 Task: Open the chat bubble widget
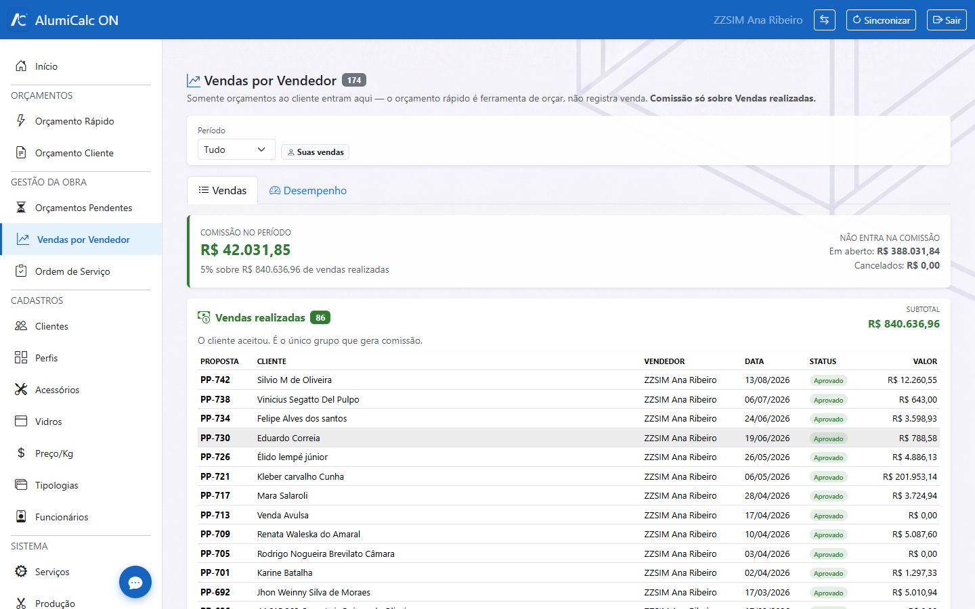[x=135, y=582]
